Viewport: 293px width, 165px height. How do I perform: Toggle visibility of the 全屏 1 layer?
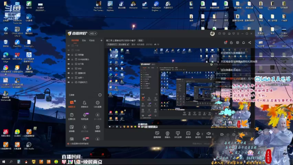point(68,78)
